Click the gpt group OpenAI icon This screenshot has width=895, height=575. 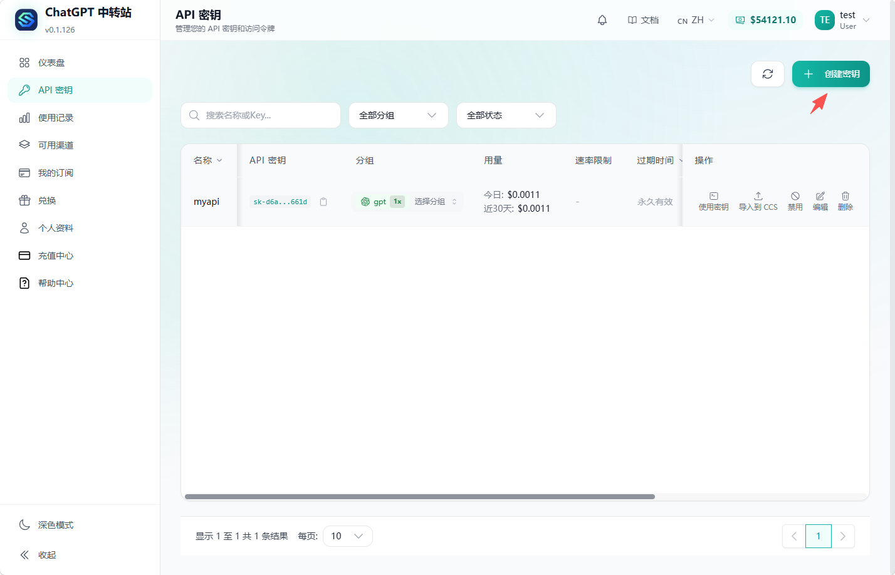tap(365, 202)
